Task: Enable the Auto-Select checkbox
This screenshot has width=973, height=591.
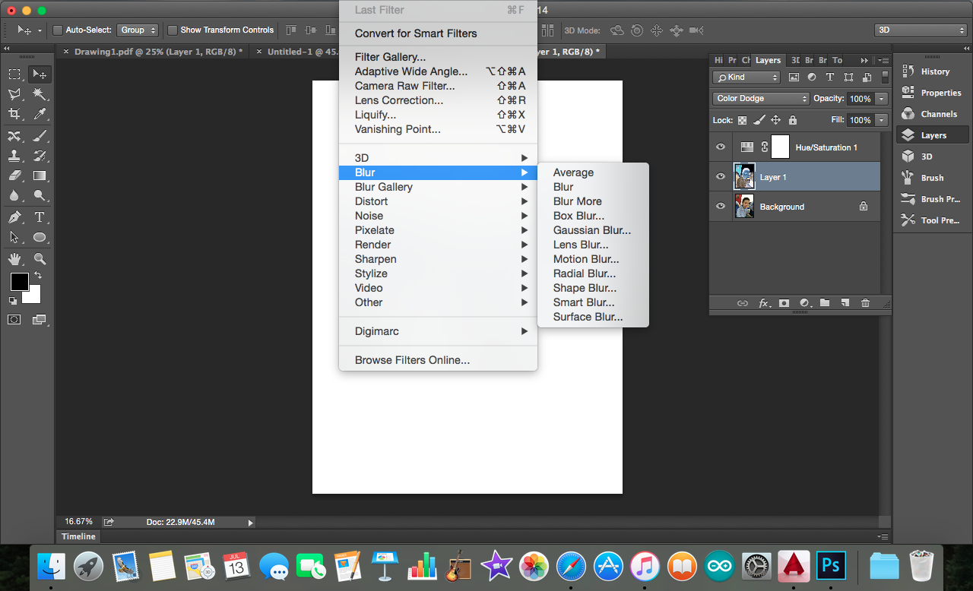Action: pos(58,30)
